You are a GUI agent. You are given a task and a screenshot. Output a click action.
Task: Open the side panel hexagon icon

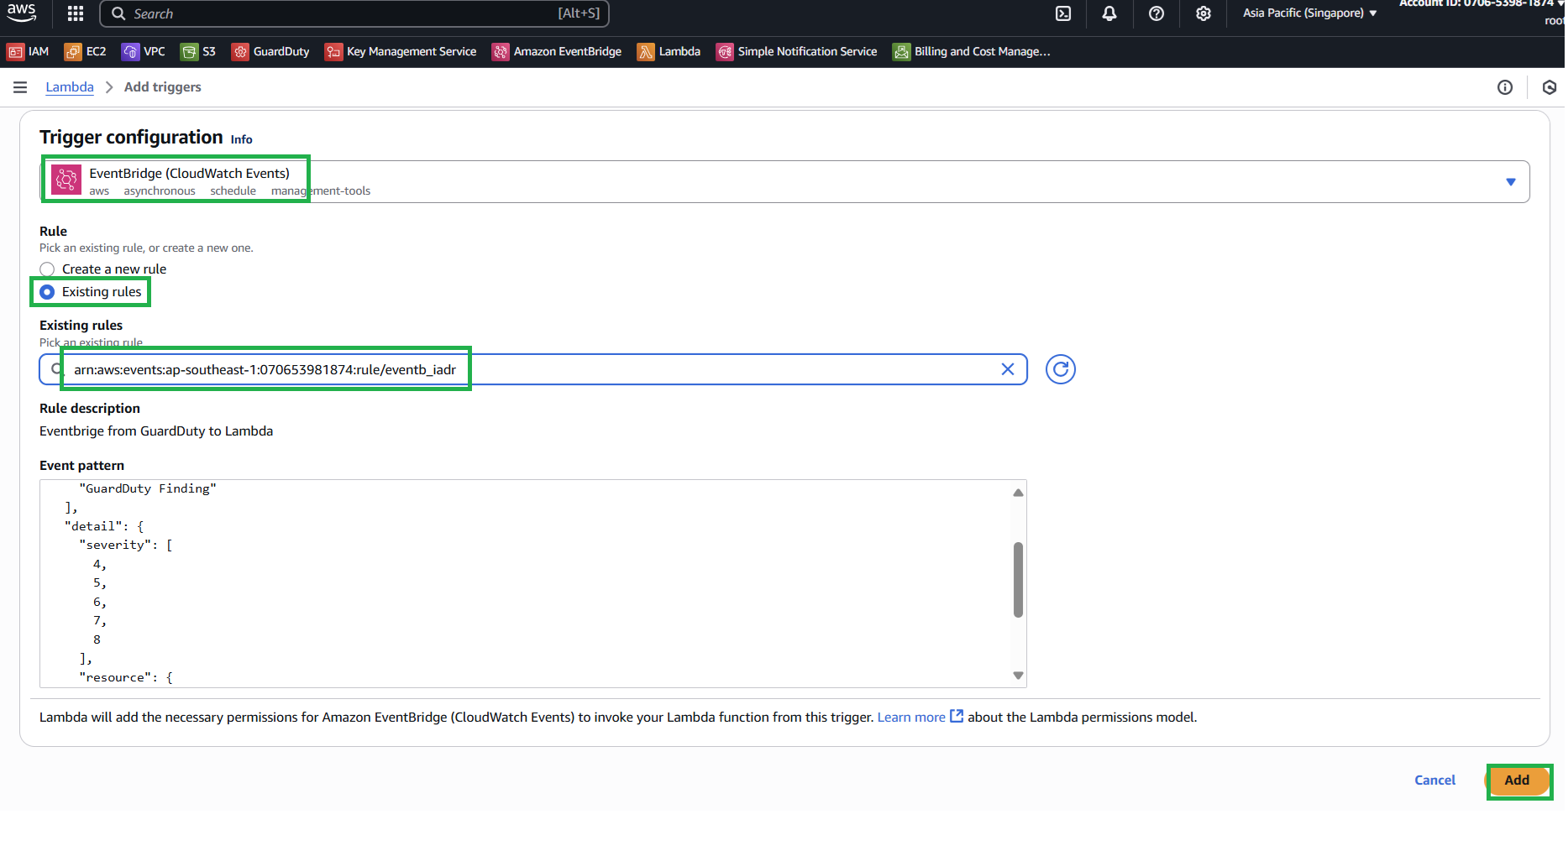click(x=1550, y=87)
